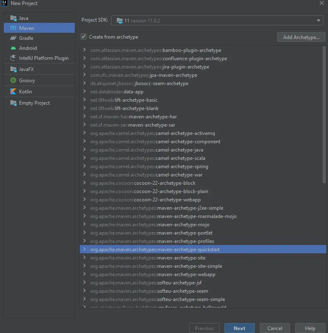The image size is (328, 333).
Task: Expand confluence-plugin-archetype node
Action: click(84, 58)
